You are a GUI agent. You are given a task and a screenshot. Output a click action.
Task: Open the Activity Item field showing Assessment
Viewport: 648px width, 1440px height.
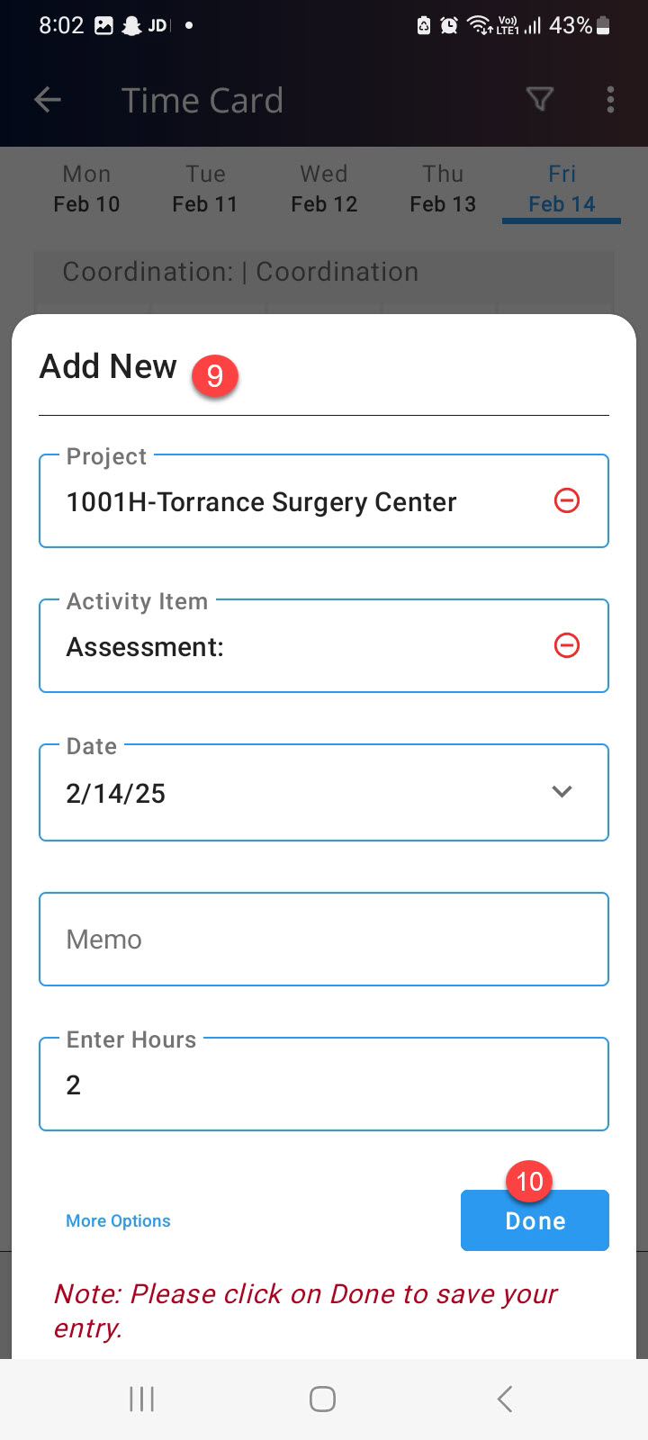(x=324, y=646)
